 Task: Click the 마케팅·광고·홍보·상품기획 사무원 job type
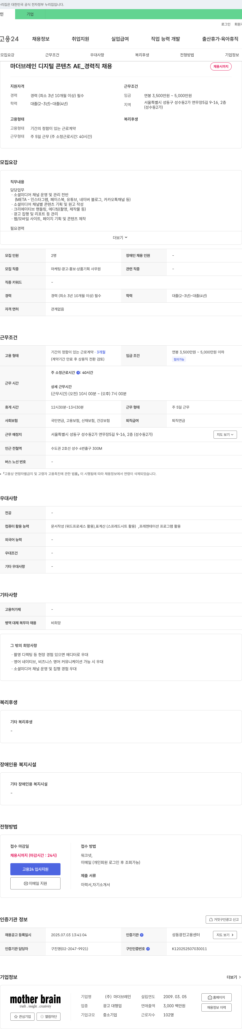click(x=76, y=269)
